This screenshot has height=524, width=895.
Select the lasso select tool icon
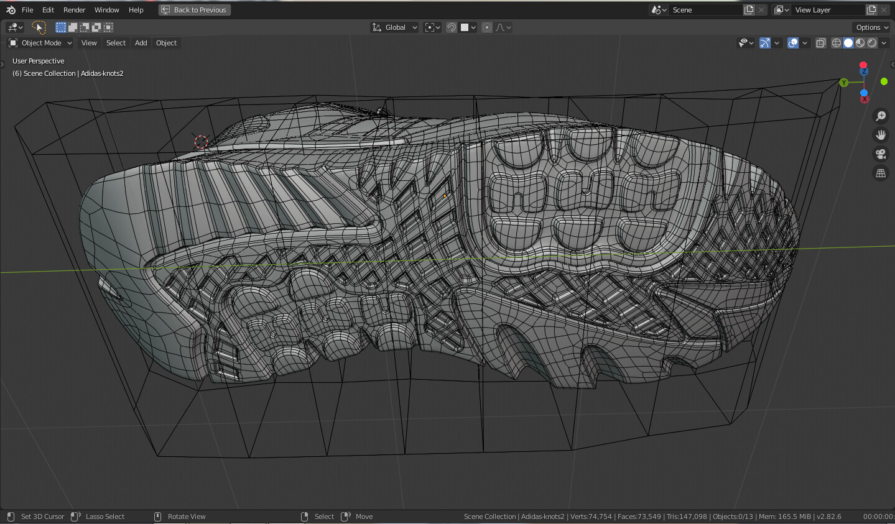[x=39, y=27]
